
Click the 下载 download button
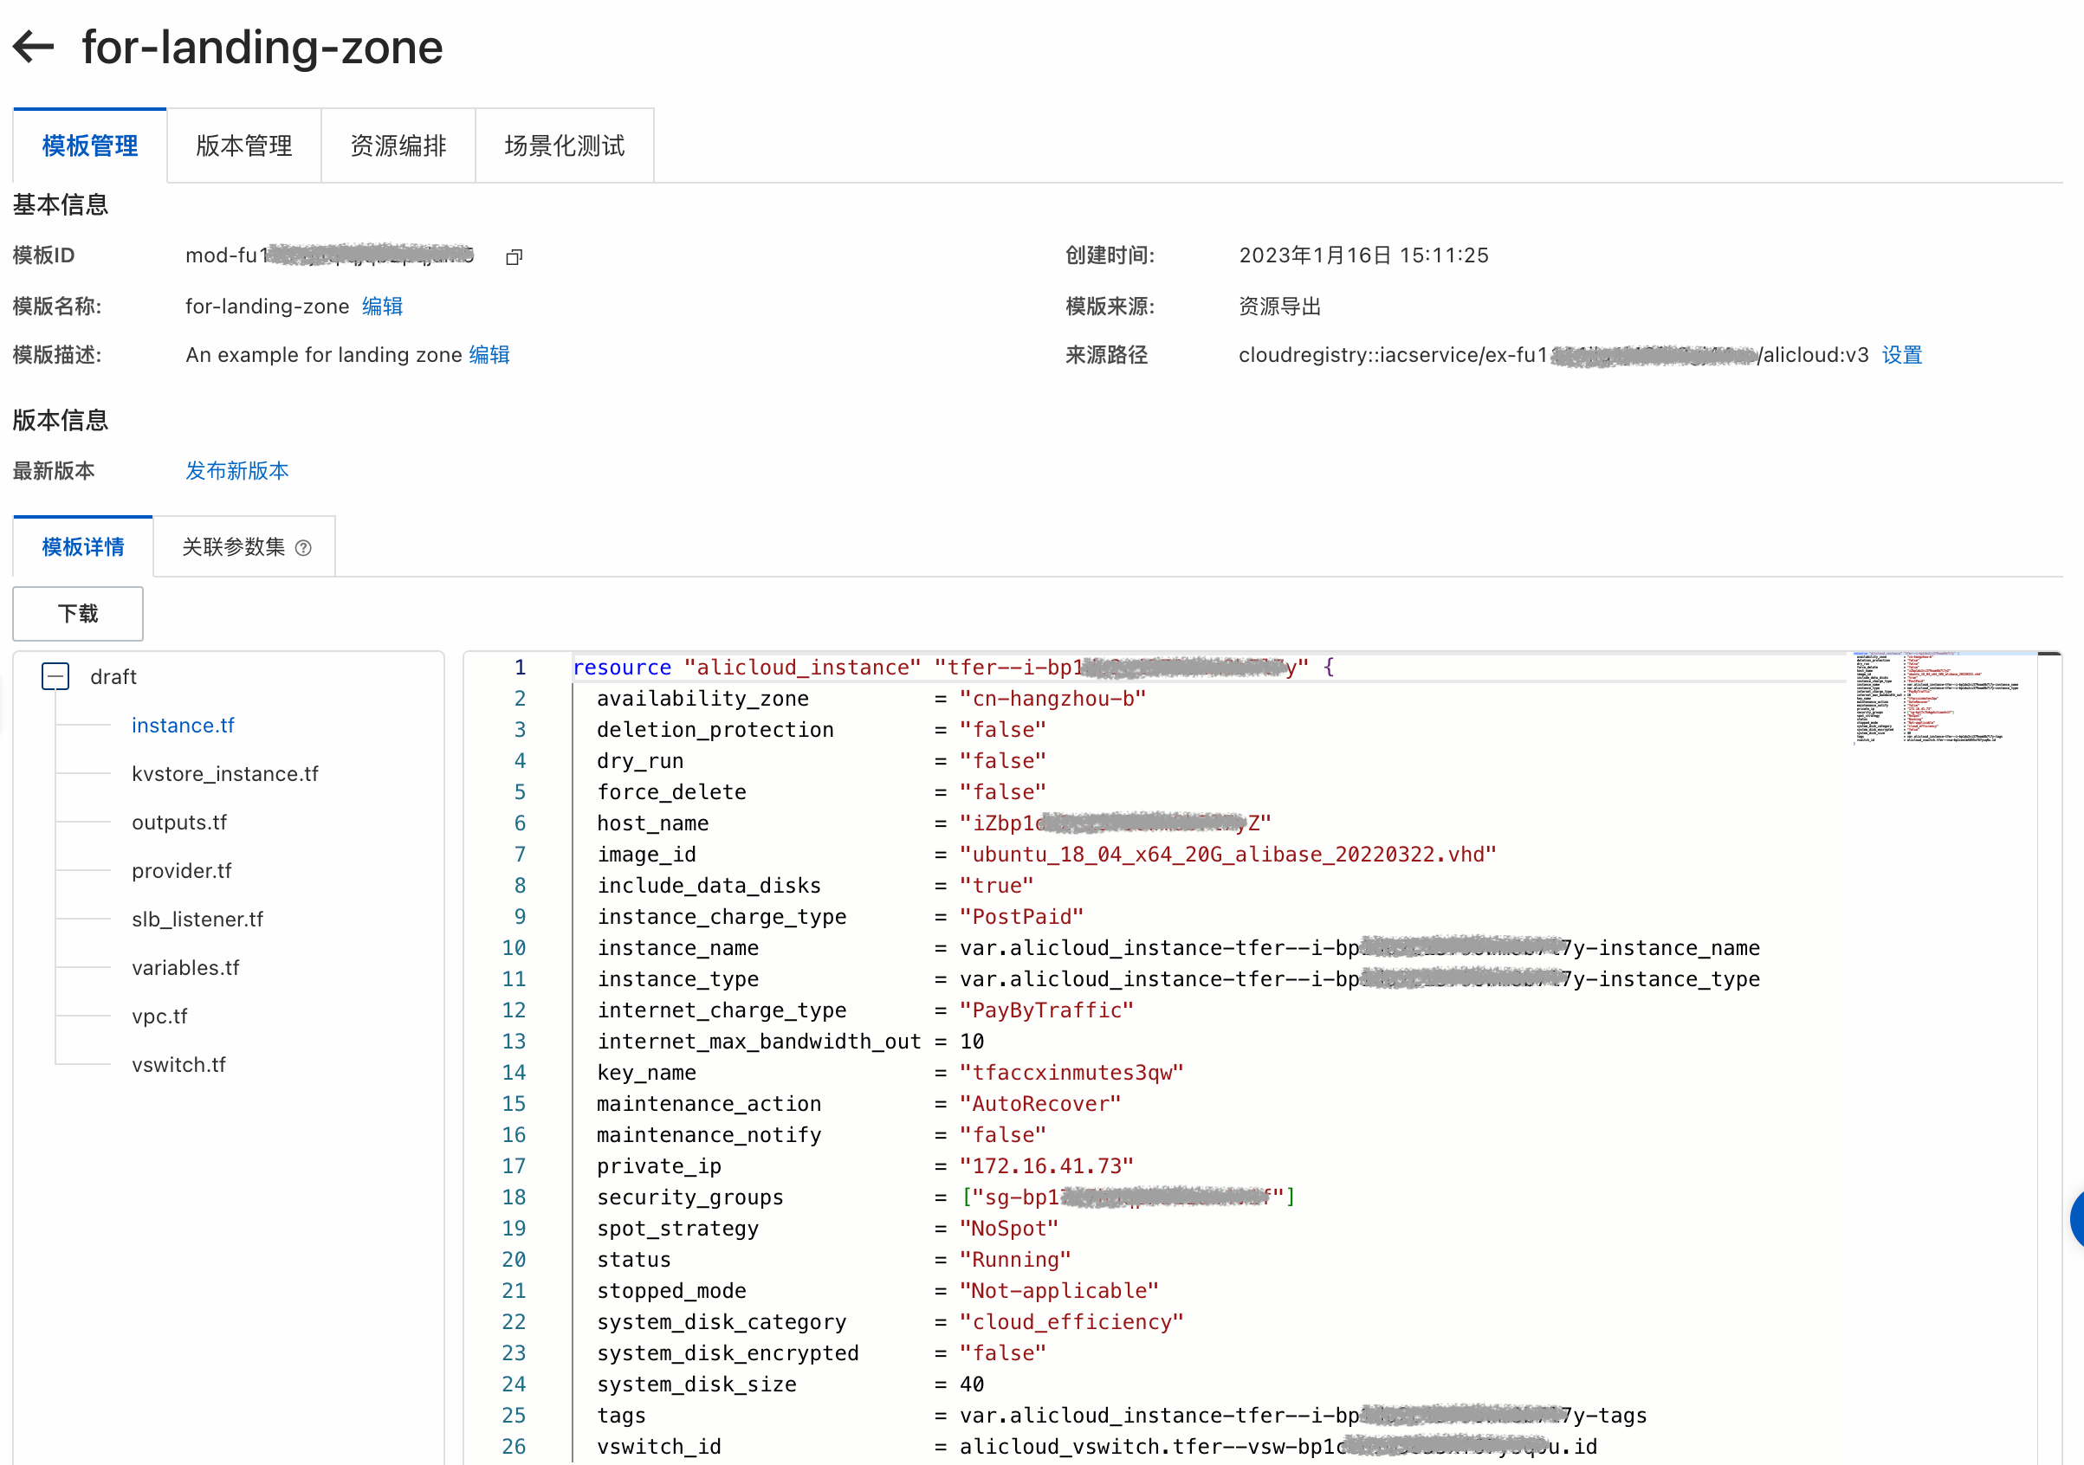tap(77, 614)
